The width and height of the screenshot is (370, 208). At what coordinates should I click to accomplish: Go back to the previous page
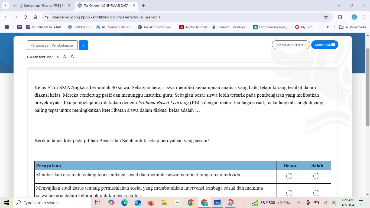[x=6, y=17]
